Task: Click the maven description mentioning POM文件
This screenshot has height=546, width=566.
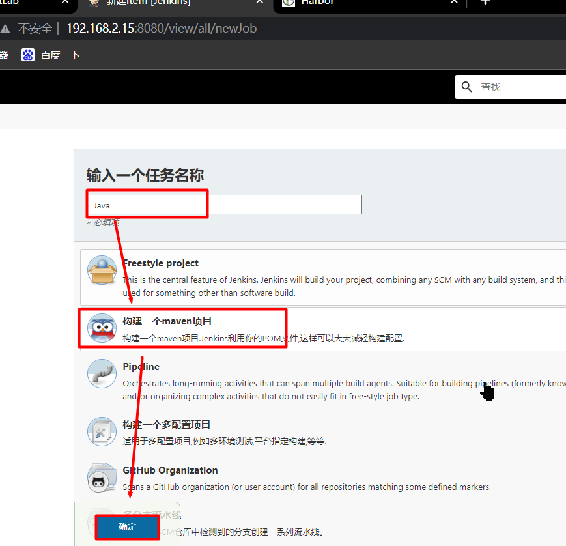Action: point(264,338)
